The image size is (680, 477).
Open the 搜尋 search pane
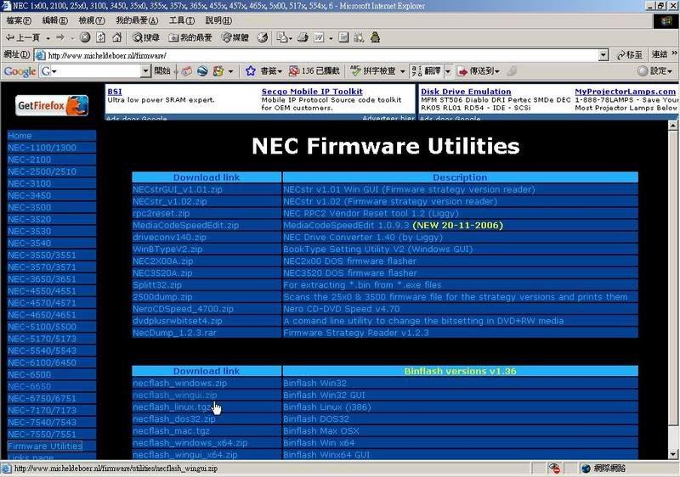[146, 37]
